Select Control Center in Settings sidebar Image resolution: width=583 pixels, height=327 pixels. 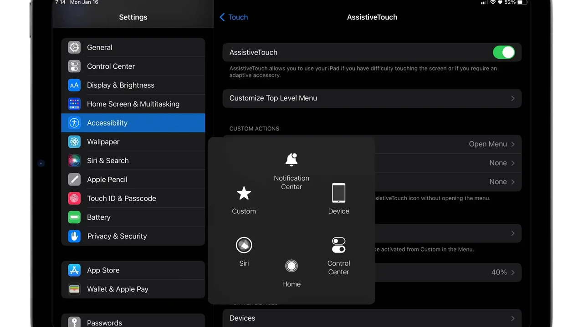click(133, 66)
